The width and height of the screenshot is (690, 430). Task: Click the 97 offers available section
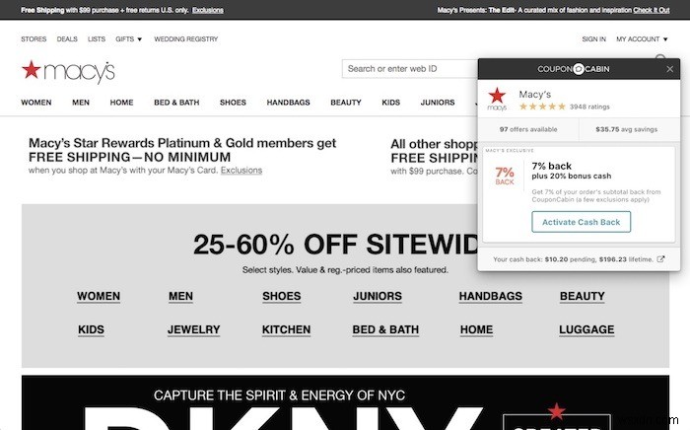click(x=528, y=129)
